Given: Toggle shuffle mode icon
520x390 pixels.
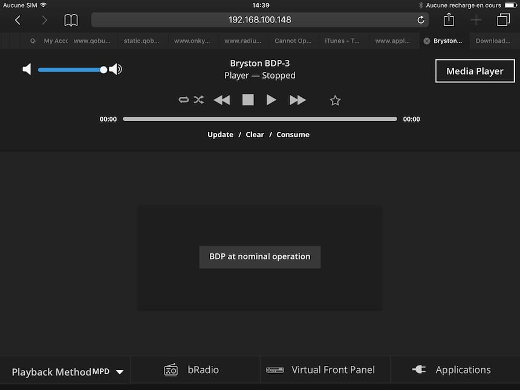Looking at the screenshot, I should pos(199,100).
